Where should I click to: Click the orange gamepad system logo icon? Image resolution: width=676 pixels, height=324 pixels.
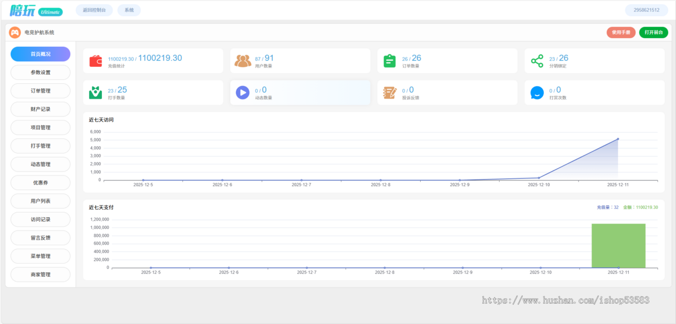coord(15,33)
